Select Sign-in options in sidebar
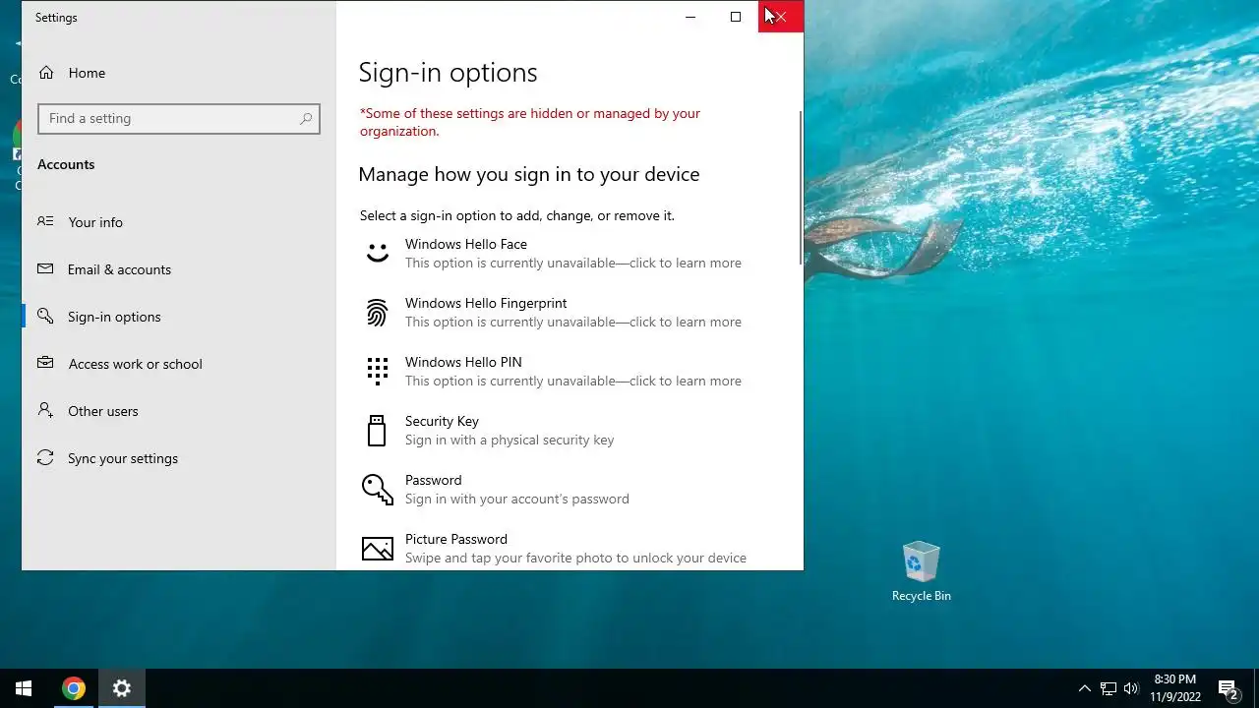This screenshot has height=708, width=1259. click(x=179, y=317)
